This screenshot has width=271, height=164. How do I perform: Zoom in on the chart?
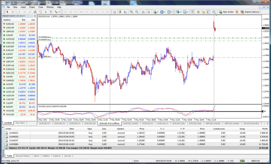tap(131, 12)
